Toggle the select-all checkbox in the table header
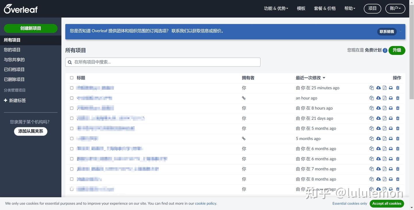Viewport: 414px width, 210px height. 72,78
